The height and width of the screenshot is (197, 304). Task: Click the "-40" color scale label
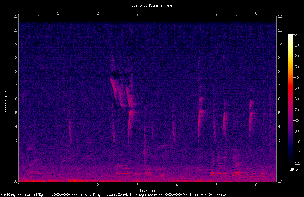[x=296, y=78]
